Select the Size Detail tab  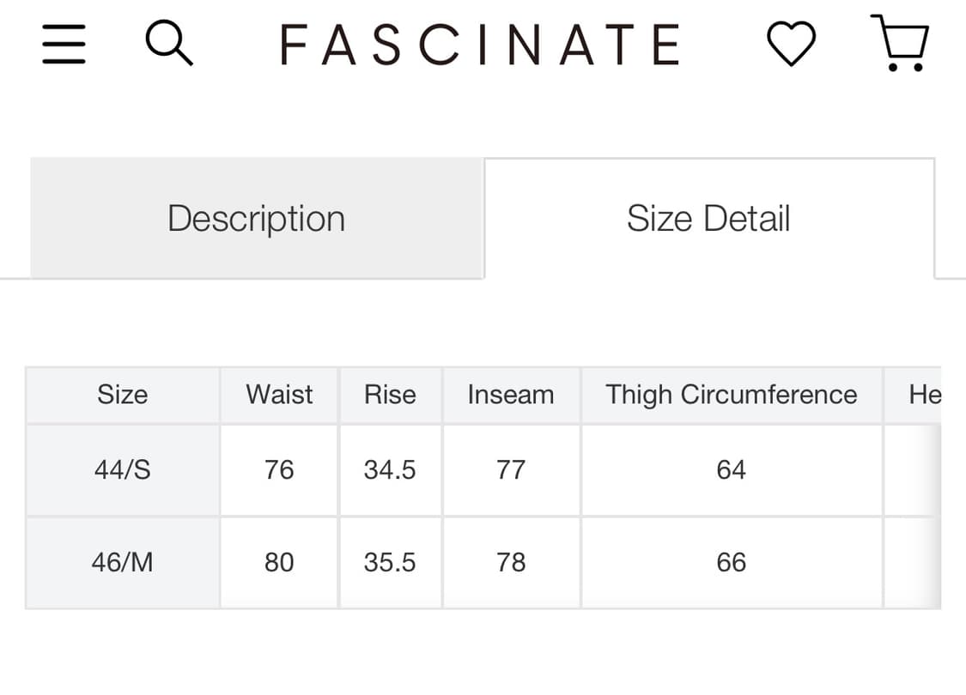[x=709, y=218]
